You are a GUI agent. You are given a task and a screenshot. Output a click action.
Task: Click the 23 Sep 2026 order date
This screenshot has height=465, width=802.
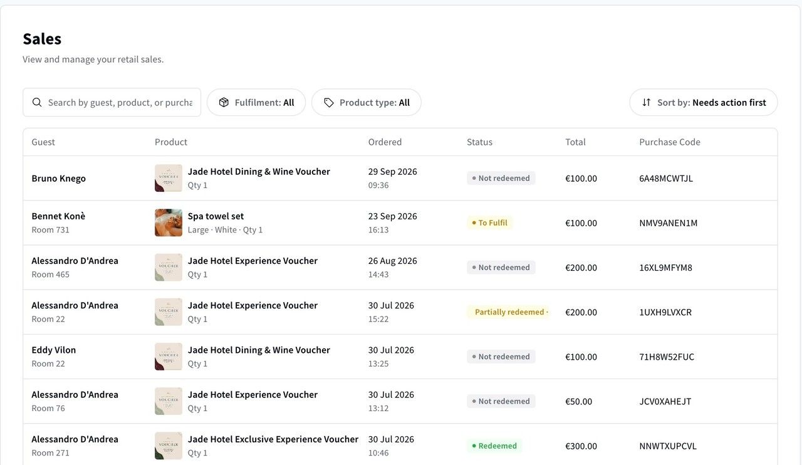pos(393,216)
